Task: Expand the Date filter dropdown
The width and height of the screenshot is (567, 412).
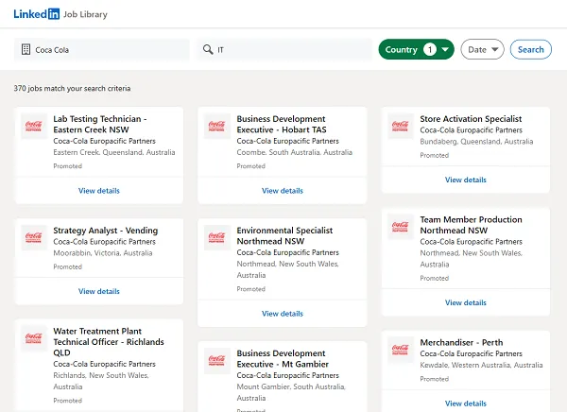Action: pyautogui.click(x=482, y=49)
